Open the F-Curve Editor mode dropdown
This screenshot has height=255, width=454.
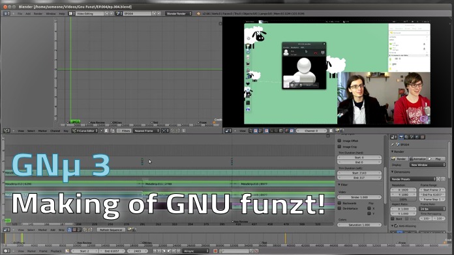coord(85,131)
